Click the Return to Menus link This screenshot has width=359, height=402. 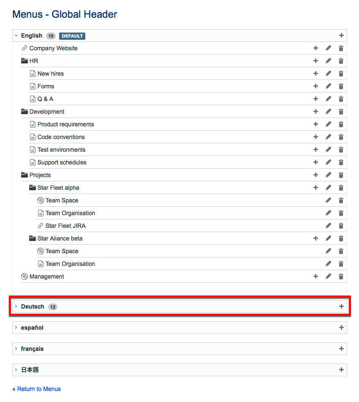pyautogui.click(x=39, y=389)
